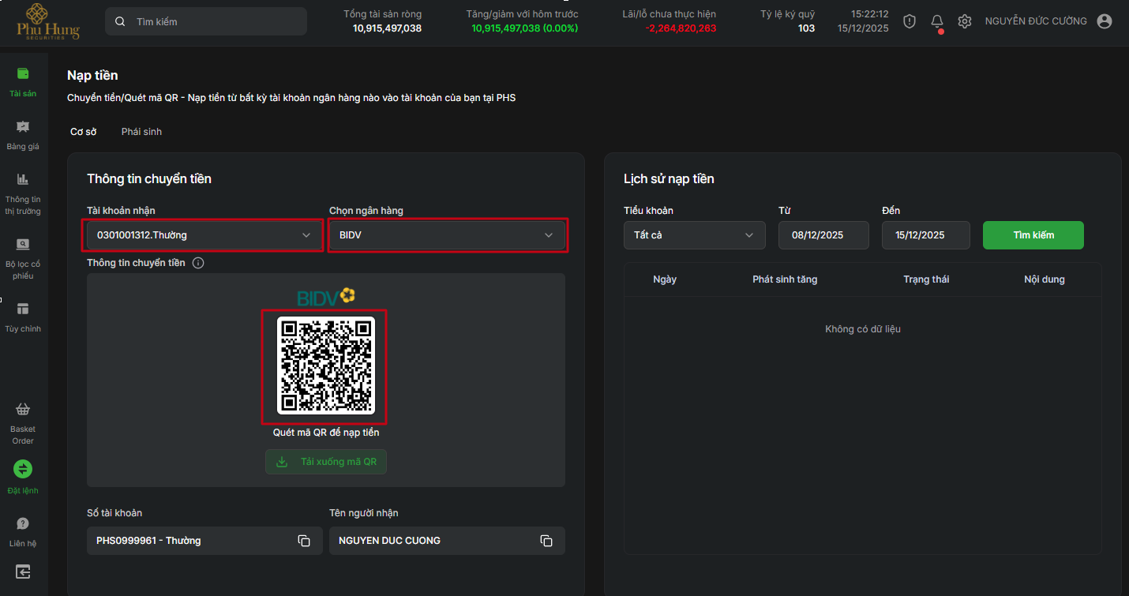The image size is (1129, 596).
Task: Open the Tiểu khoản Tất cả dropdown
Action: [694, 235]
